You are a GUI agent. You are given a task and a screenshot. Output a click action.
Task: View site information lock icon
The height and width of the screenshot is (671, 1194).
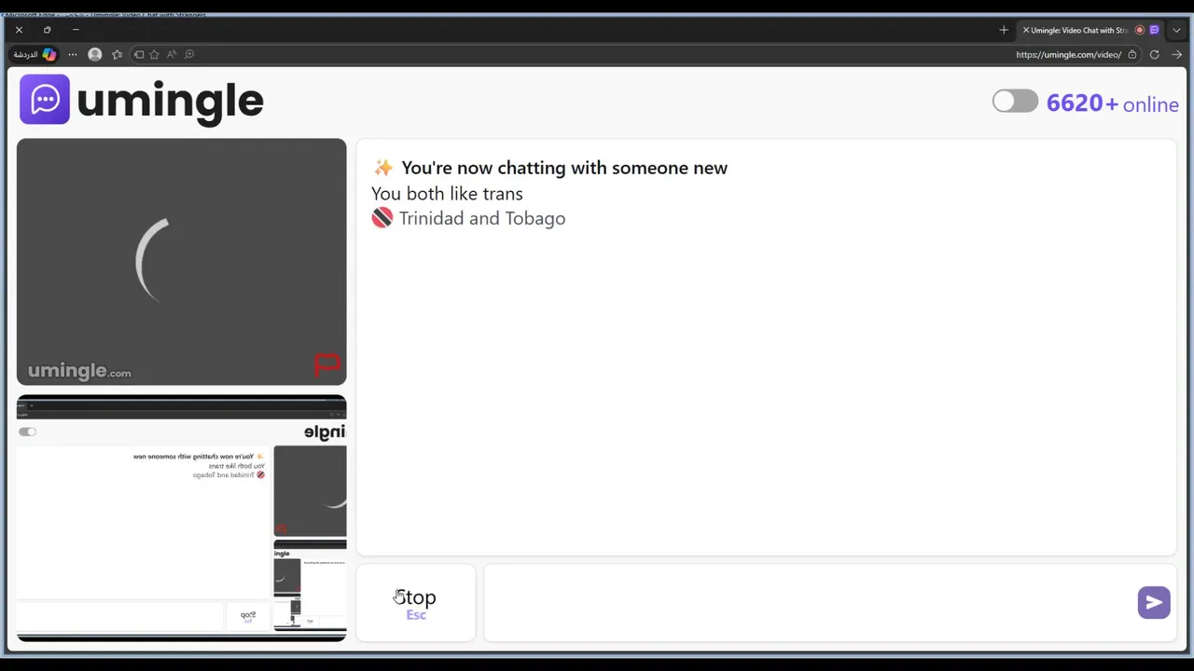(1132, 54)
